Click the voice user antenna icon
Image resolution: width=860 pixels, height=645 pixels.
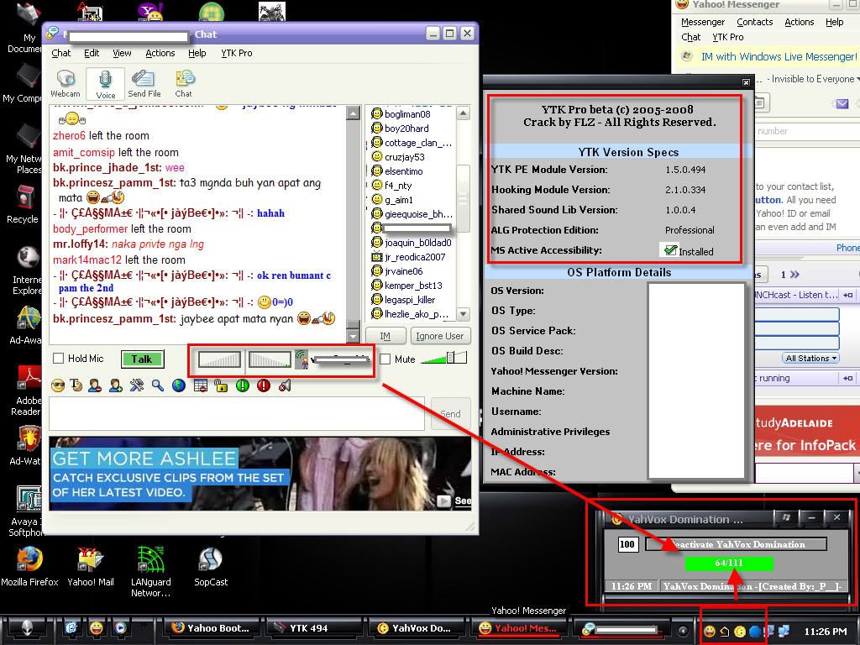coord(302,359)
